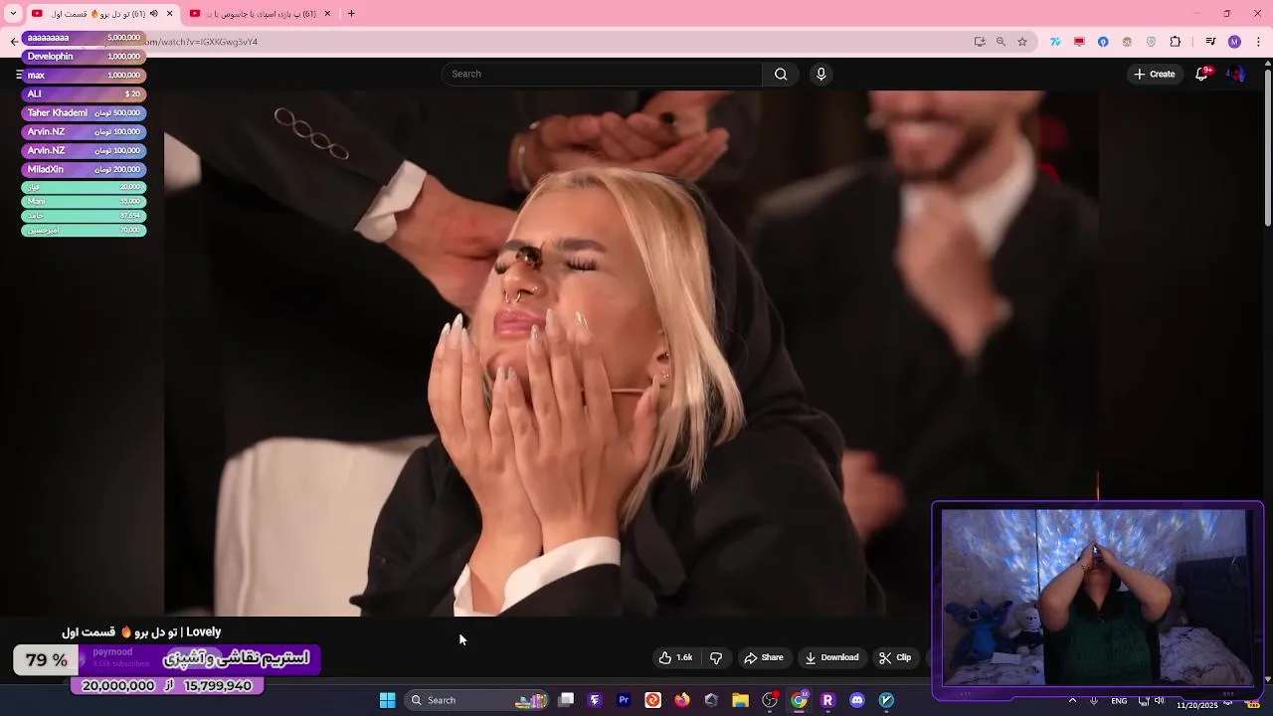
Task: Click the YouTube search magnifier button
Action: pyautogui.click(x=781, y=74)
